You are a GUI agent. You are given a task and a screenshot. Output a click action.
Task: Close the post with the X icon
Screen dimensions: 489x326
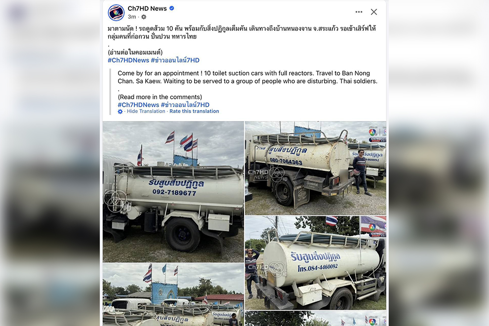pos(374,12)
